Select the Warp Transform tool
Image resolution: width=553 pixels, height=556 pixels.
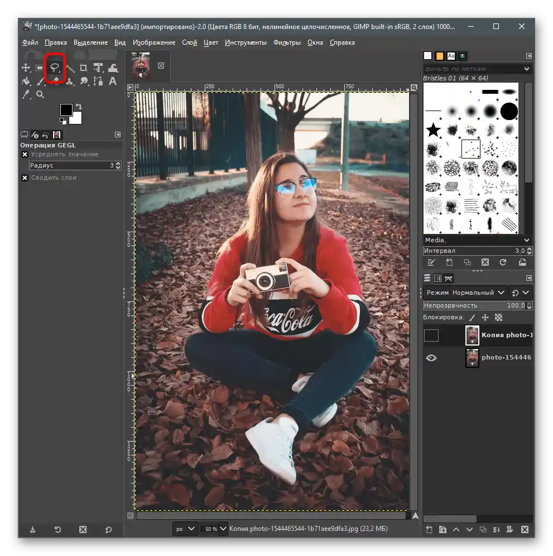[x=113, y=68]
